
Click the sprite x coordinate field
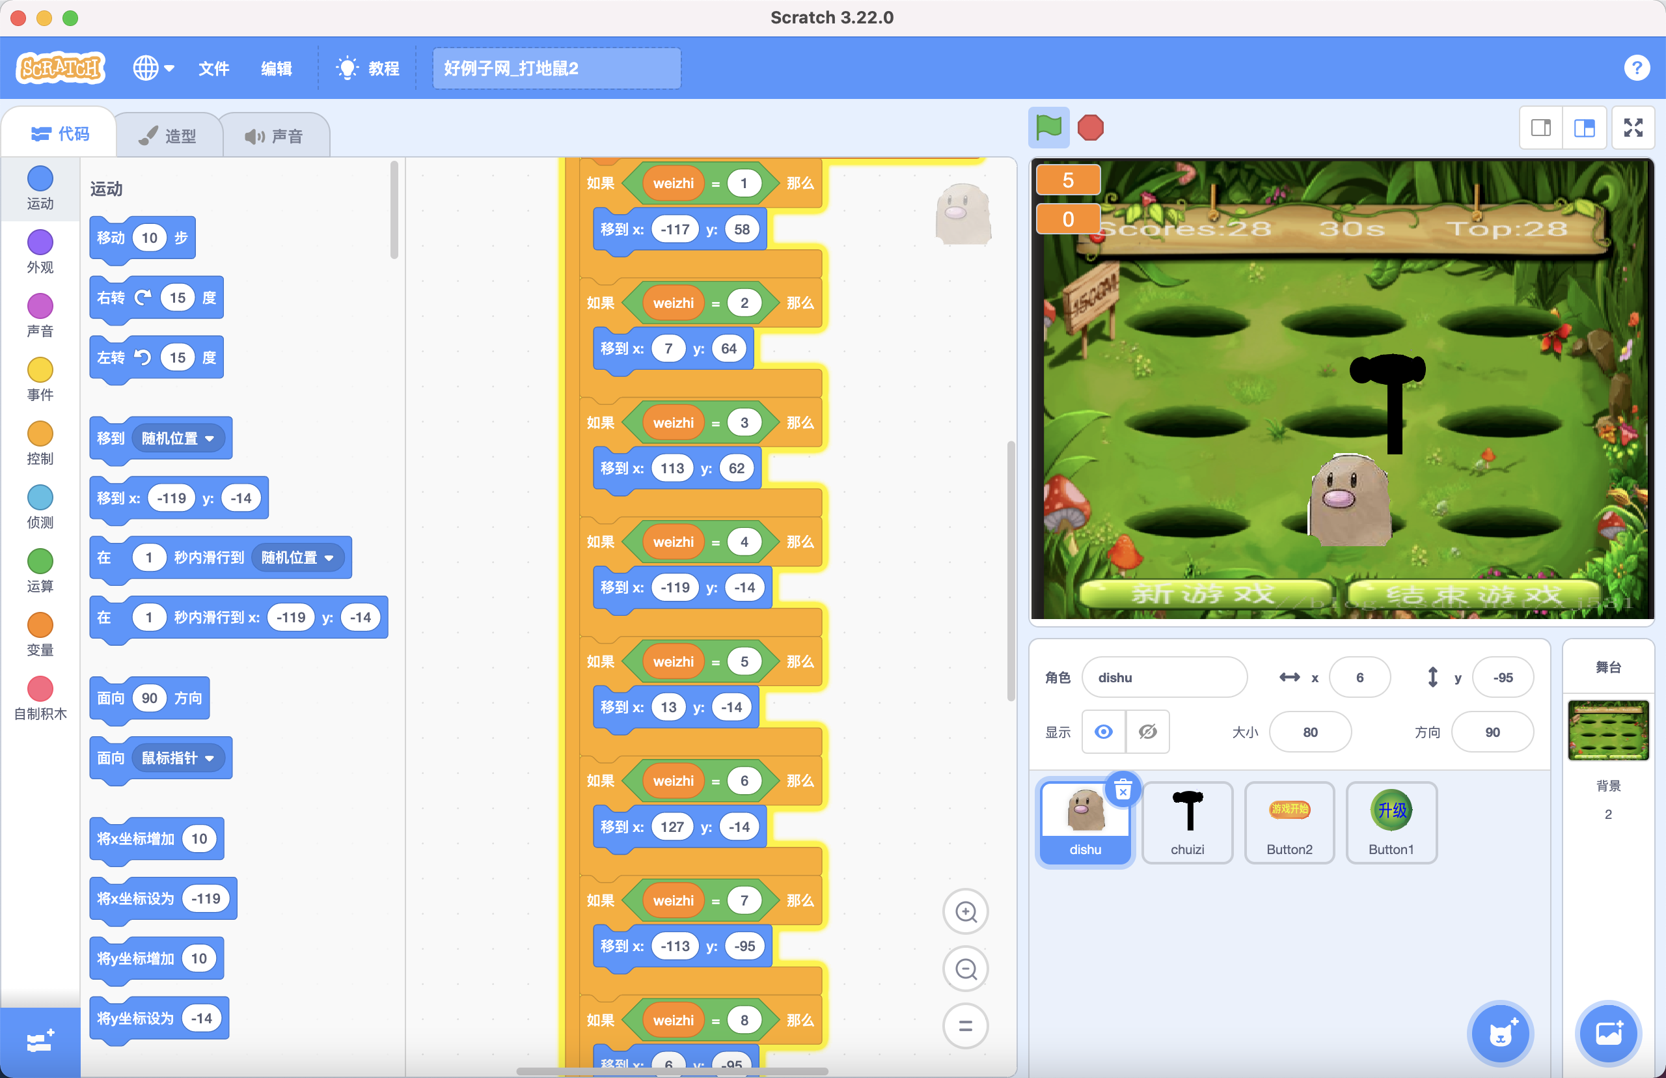(1359, 677)
